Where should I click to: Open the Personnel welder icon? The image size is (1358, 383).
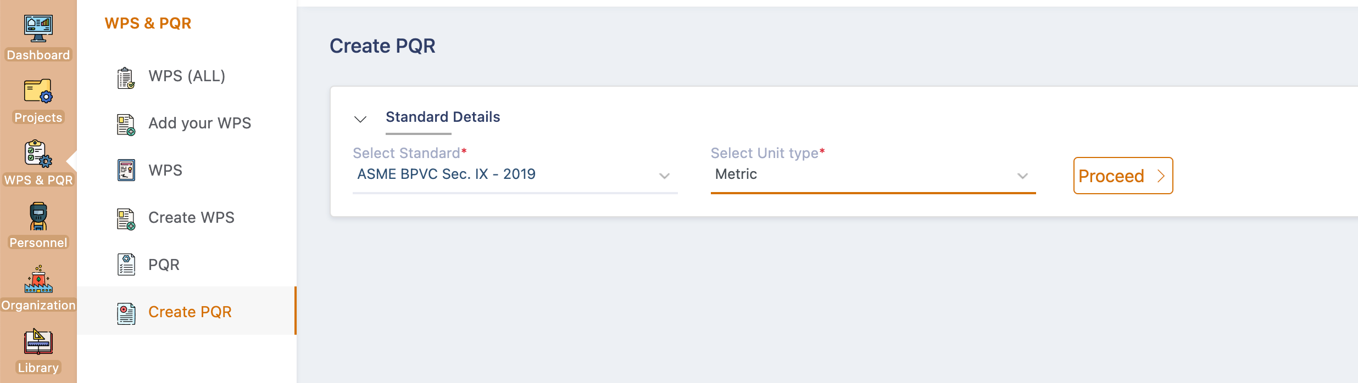tap(38, 216)
